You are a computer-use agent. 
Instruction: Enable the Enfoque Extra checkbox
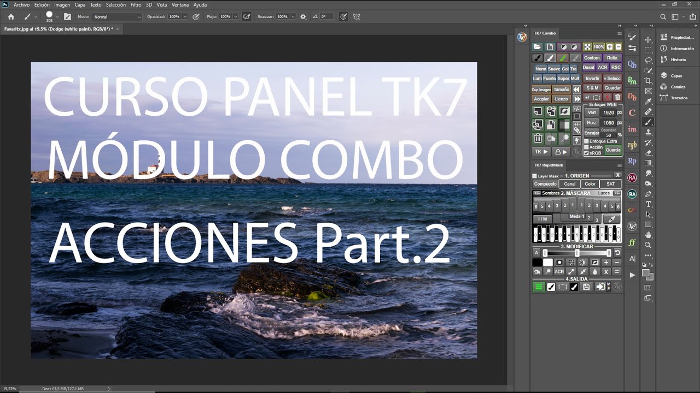click(x=587, y=141)
